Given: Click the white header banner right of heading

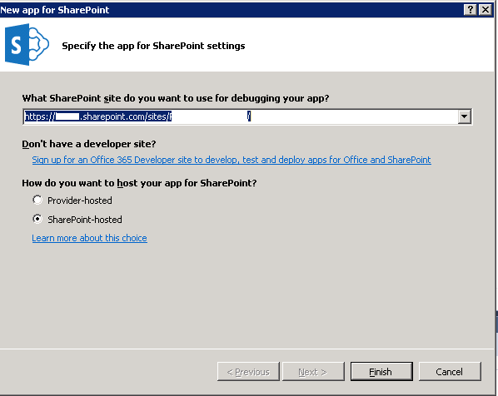Looking at the screenshot, I should pyautogui.click(x=368, y=44).
